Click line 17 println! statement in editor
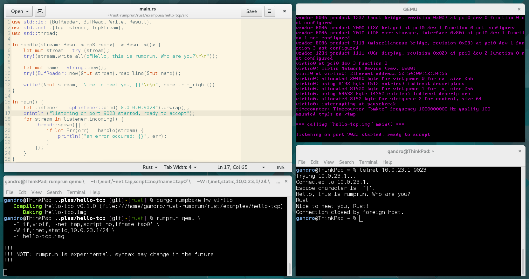The height and width of the screenshot is (279, 529). click(x=109, y=113)
